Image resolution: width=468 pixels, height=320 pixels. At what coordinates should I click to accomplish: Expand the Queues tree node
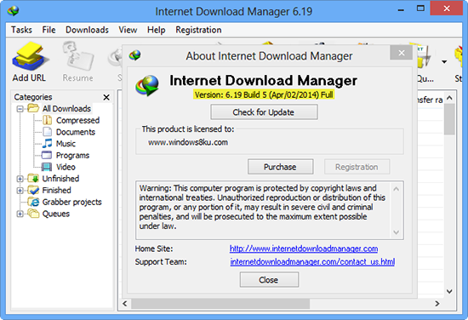20,214
